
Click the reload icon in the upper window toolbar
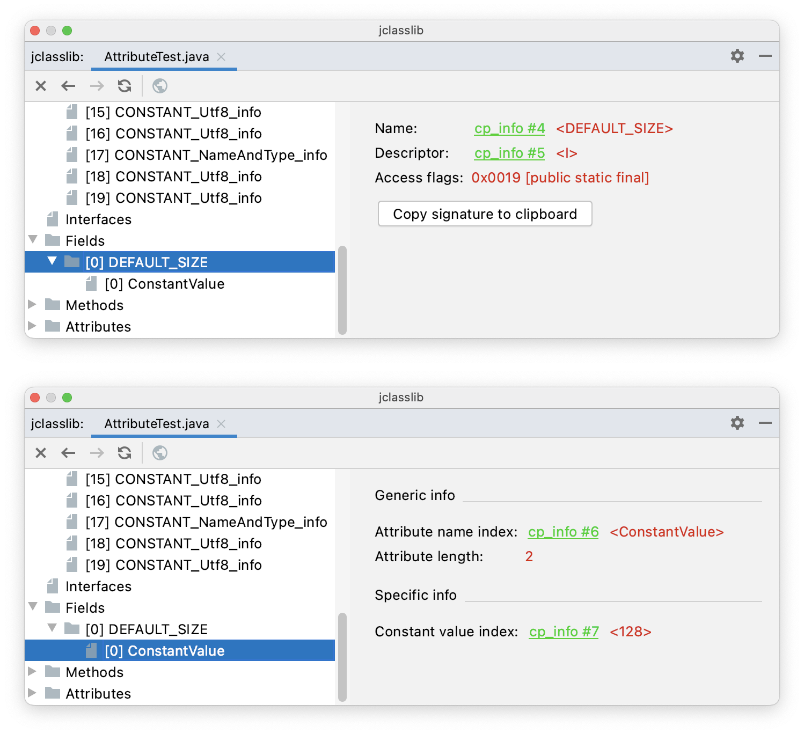point(125,86)
